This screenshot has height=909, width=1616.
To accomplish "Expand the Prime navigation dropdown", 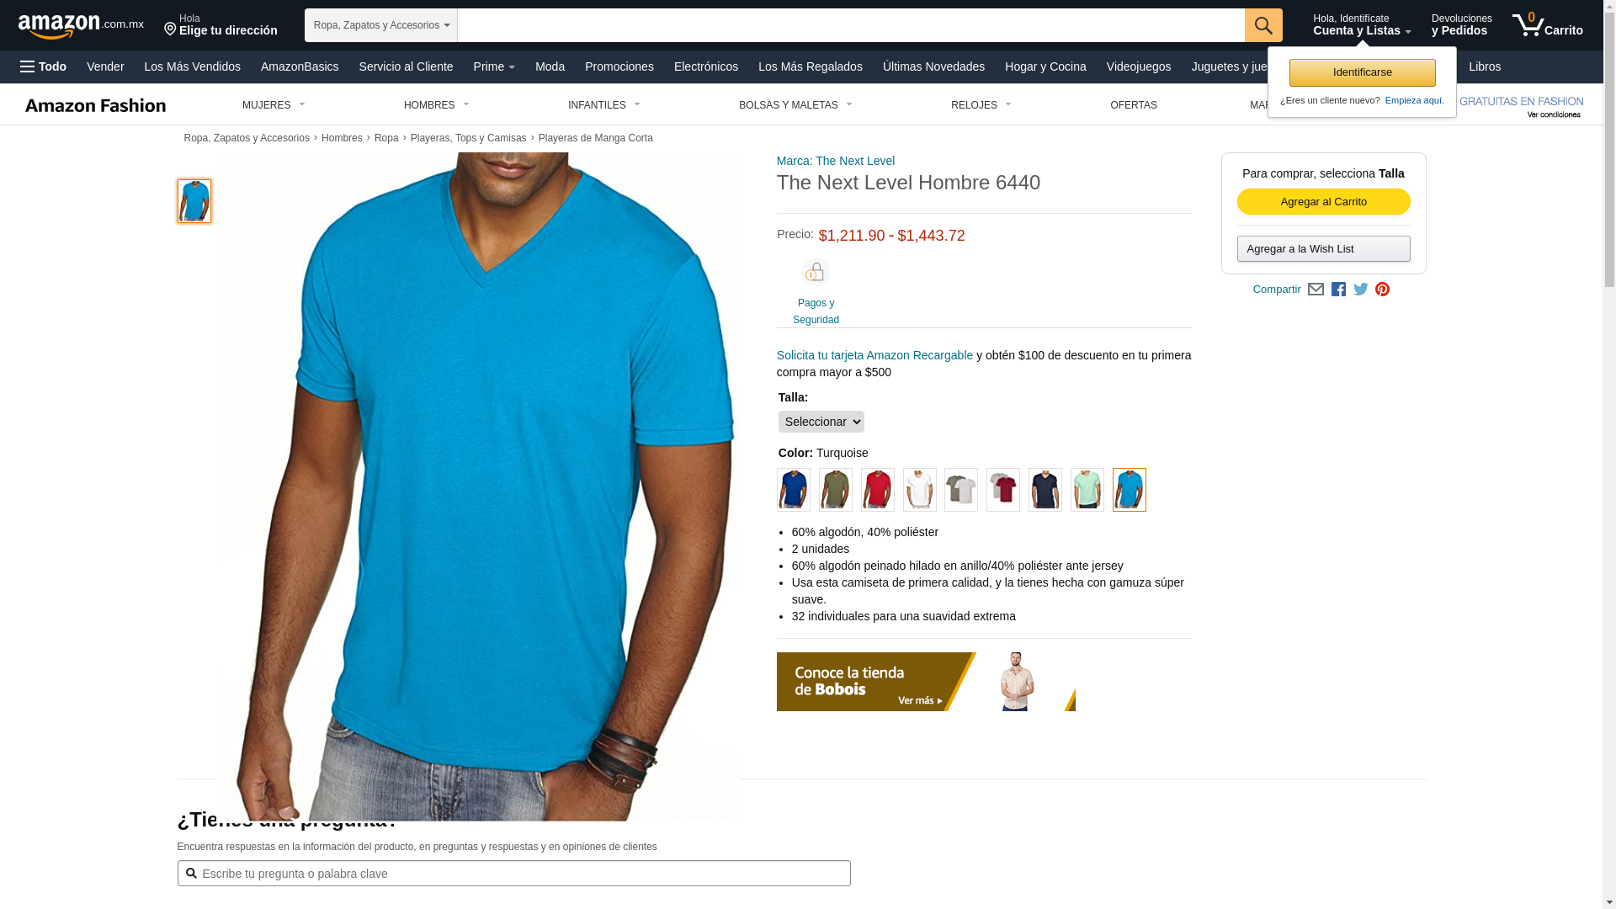I will coord(494,66).
